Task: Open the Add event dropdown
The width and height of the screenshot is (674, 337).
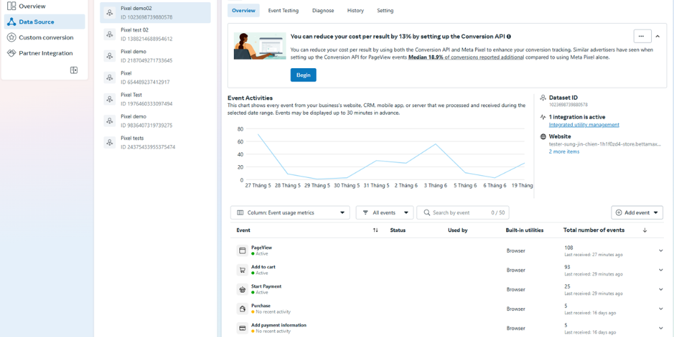Action: click(x=637, y=212)
